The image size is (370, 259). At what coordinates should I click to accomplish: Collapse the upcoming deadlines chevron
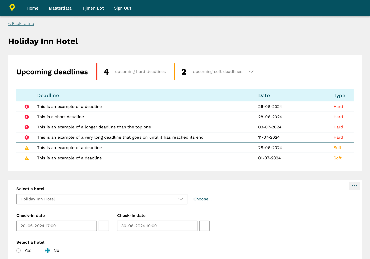click(251, 72)
